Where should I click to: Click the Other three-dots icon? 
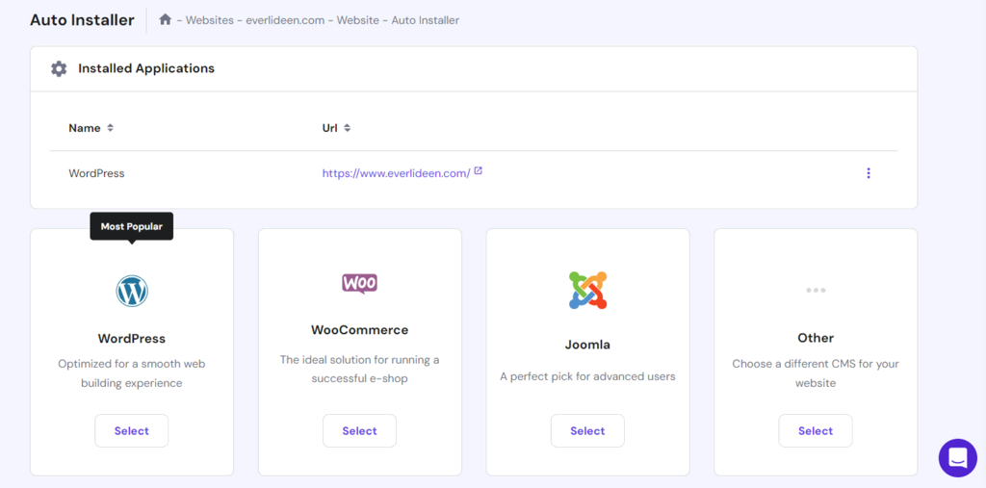coord(816,290)
